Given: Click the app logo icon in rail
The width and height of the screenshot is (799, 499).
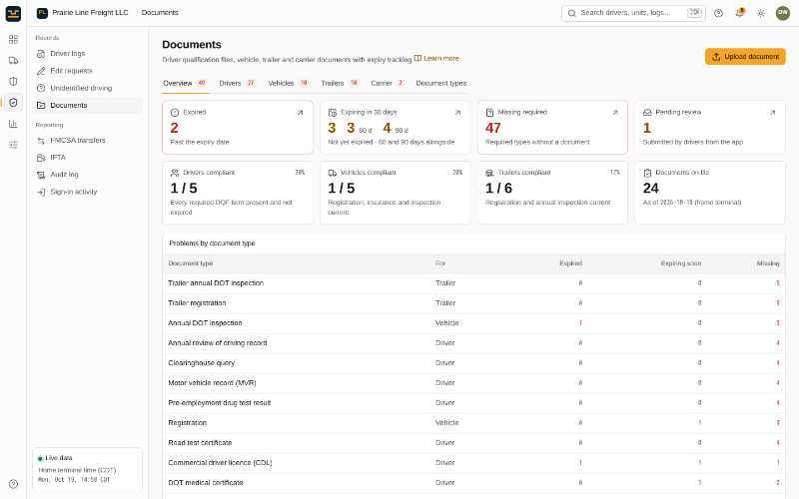Looking at the screenshot, I should (x=13, y=13).
